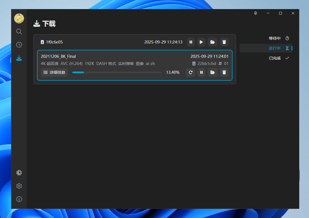Select the download page icon in sidebar
Image resolution: width=309 pixels, height=218 pixels.
[19, 58]
